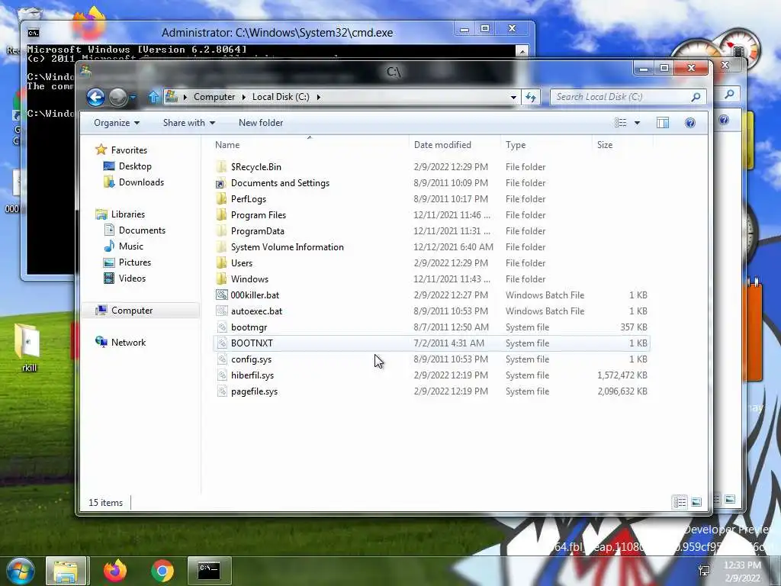The image size is (781, 586).
Task: Toggle the preview pane button
Action: 663,123
